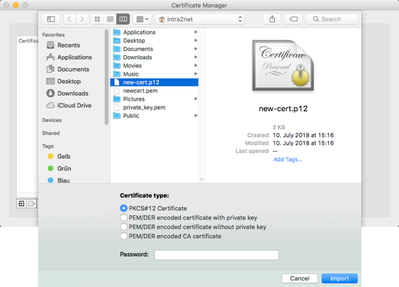Click the sidebar scrollbar
Image resolution: width=399 pixels, height=287 pixels.
point(106,77)
